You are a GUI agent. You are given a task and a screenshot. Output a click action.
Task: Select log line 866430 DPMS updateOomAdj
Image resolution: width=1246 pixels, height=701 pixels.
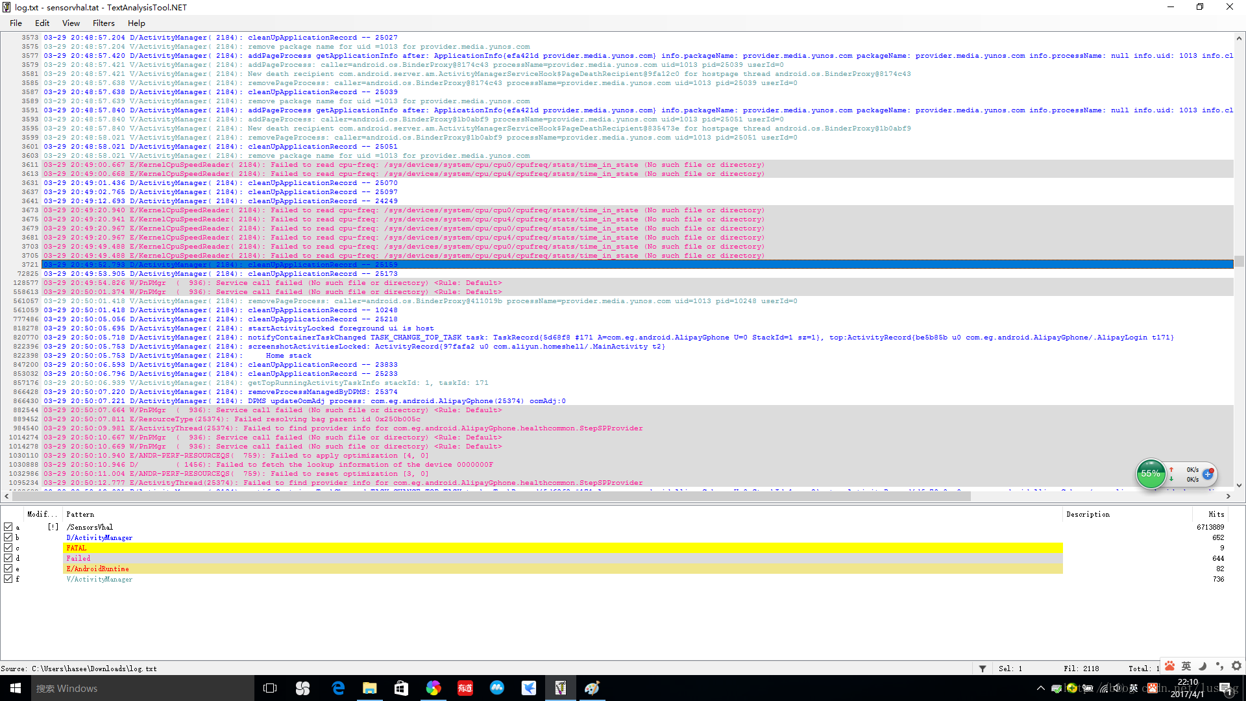click(x=637, y=401)
